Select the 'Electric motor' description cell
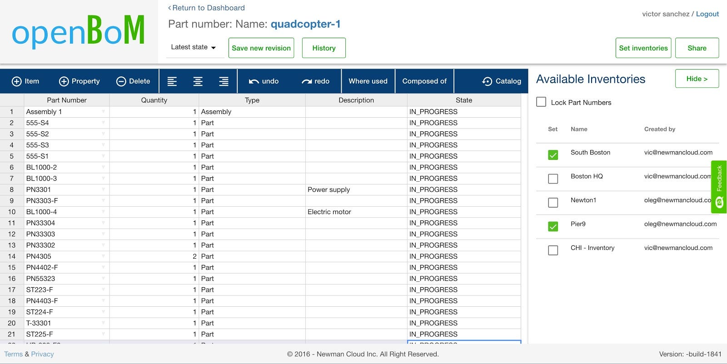The height and width of the screenshot is (364, 727). (356, 212)
